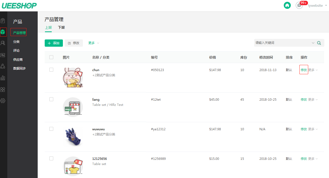Open the messages icon with 99+ badge
Viewport: 329px width, 178px height.
(299, 5)
